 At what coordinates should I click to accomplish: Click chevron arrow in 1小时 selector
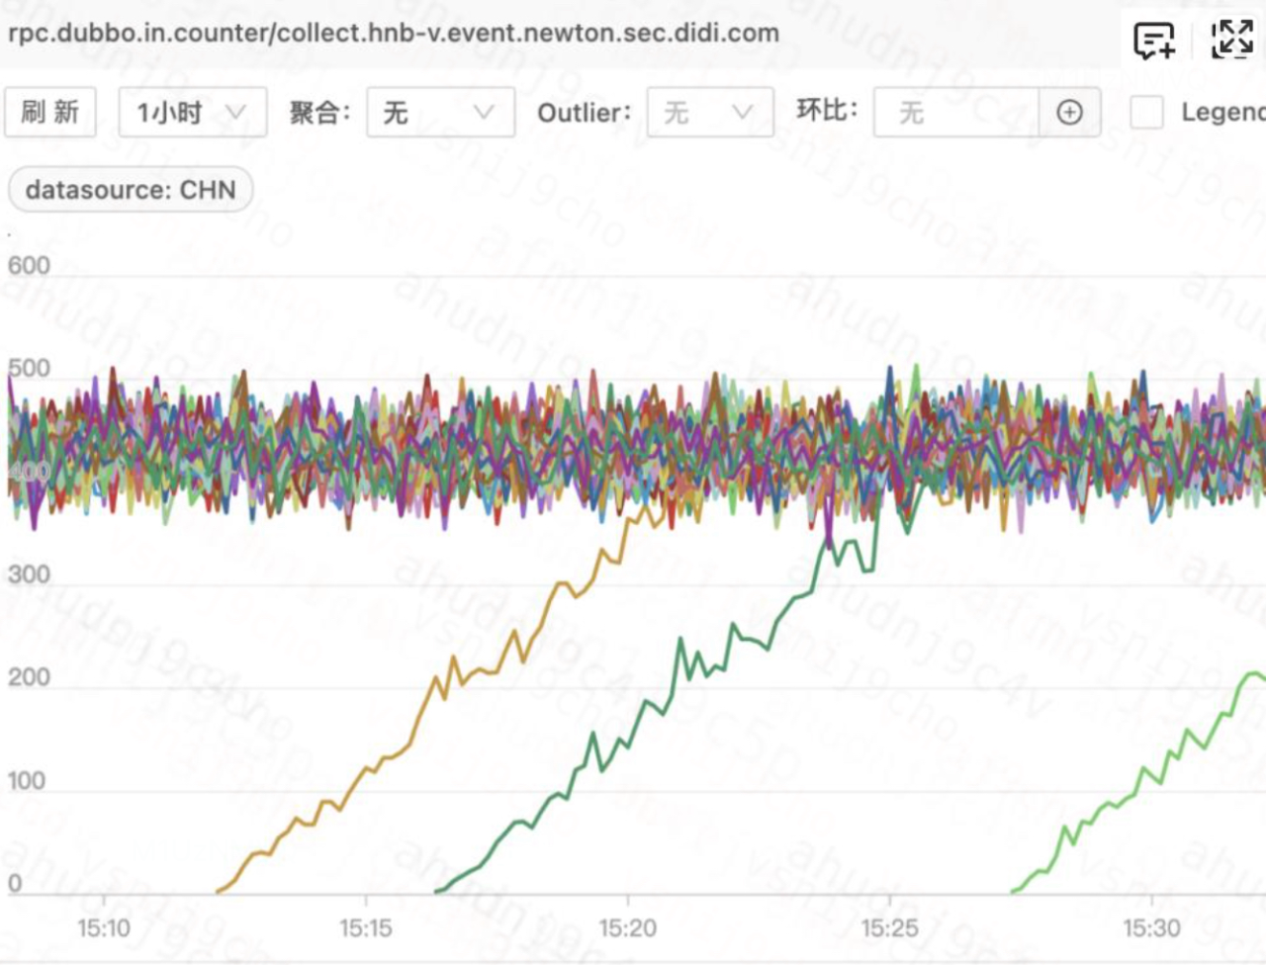coord(235,113)
